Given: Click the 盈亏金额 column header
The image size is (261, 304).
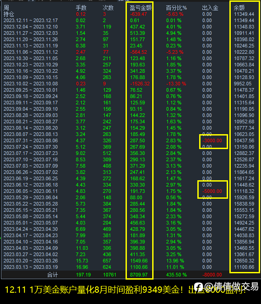Looking at the screenshot, I should (140, 8).
